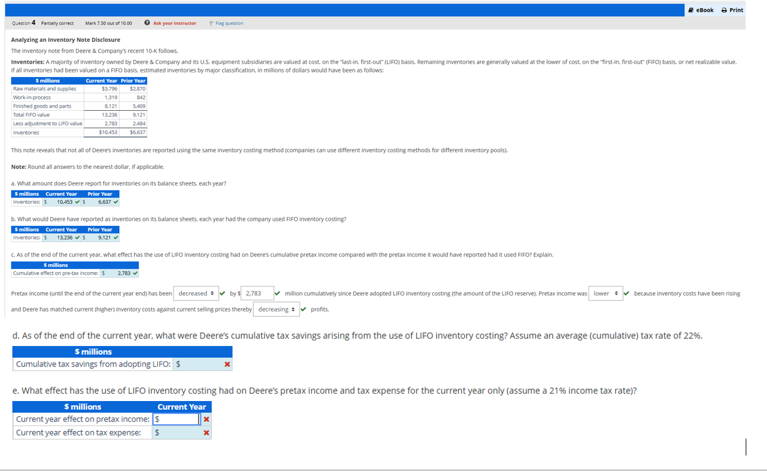Viewport: 767px width, 473px height.
Task: Click the red X beside tax expense field
Action: pos(206,432)
